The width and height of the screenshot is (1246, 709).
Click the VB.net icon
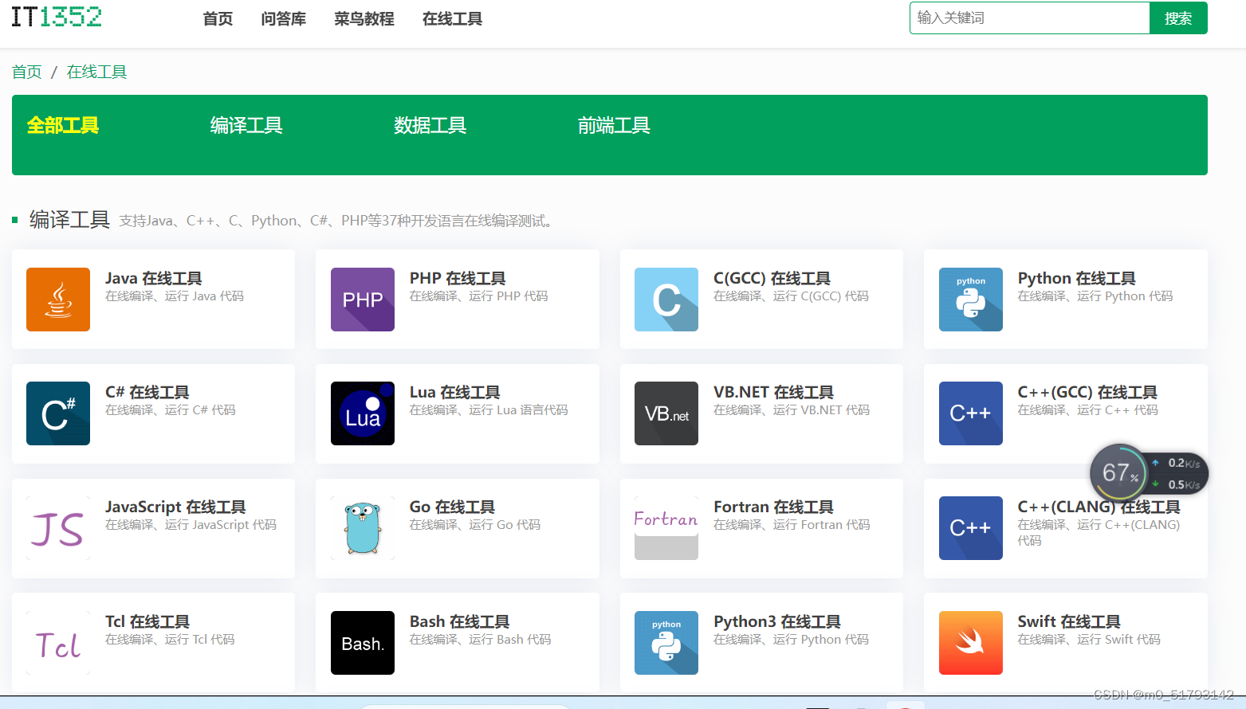tap(666, 413)
